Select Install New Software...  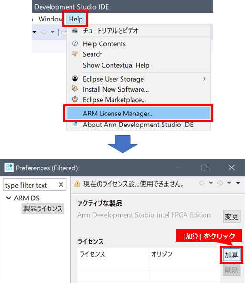point(138,89)
